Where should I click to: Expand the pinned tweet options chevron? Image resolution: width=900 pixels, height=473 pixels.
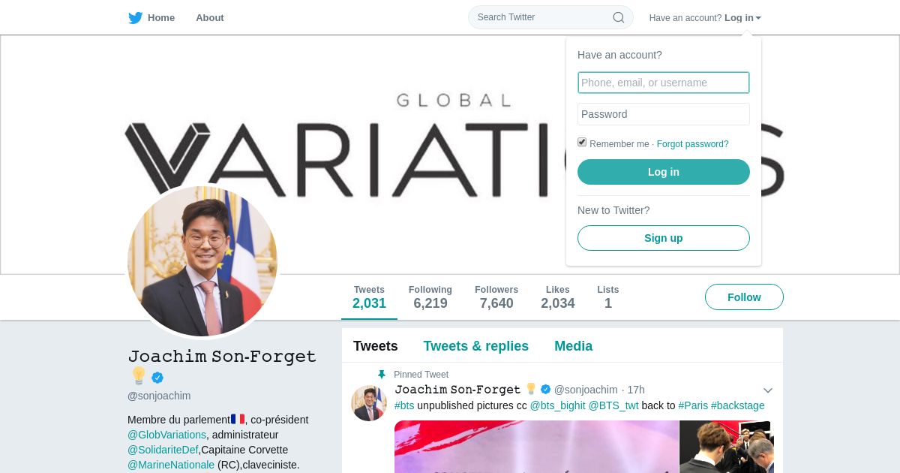tap(768, 390)
